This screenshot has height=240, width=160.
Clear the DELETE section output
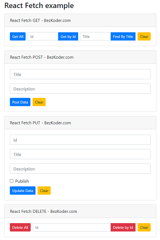click(x=144, y=228)
